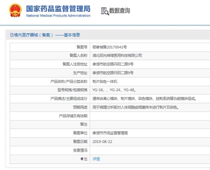This screenshot has height=170, width=210.
Task: Click the 数据查询 heading text
Action: coord(120,11)
